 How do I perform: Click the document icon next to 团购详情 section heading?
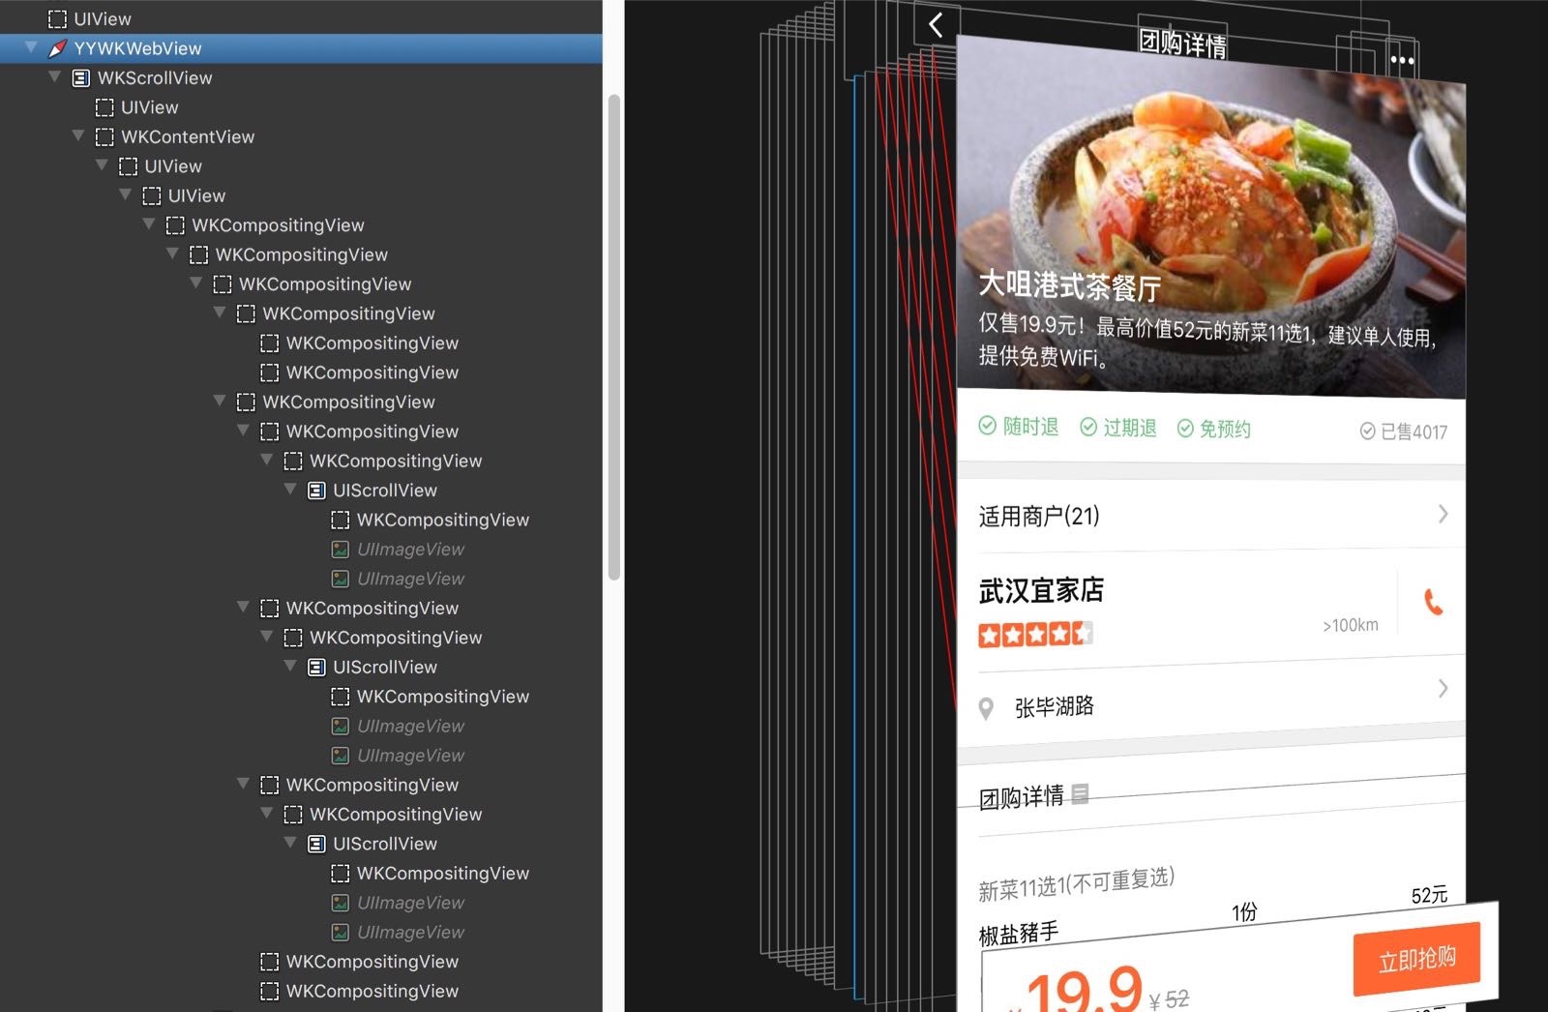pos(1081,793)
